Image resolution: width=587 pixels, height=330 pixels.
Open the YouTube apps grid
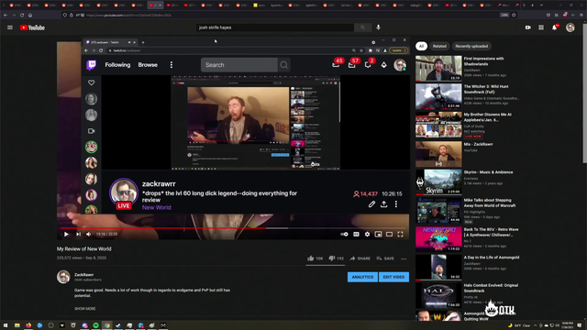541,27
